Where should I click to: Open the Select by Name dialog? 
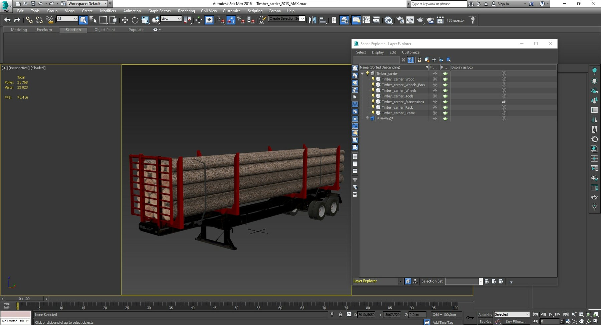coord(93,20)
